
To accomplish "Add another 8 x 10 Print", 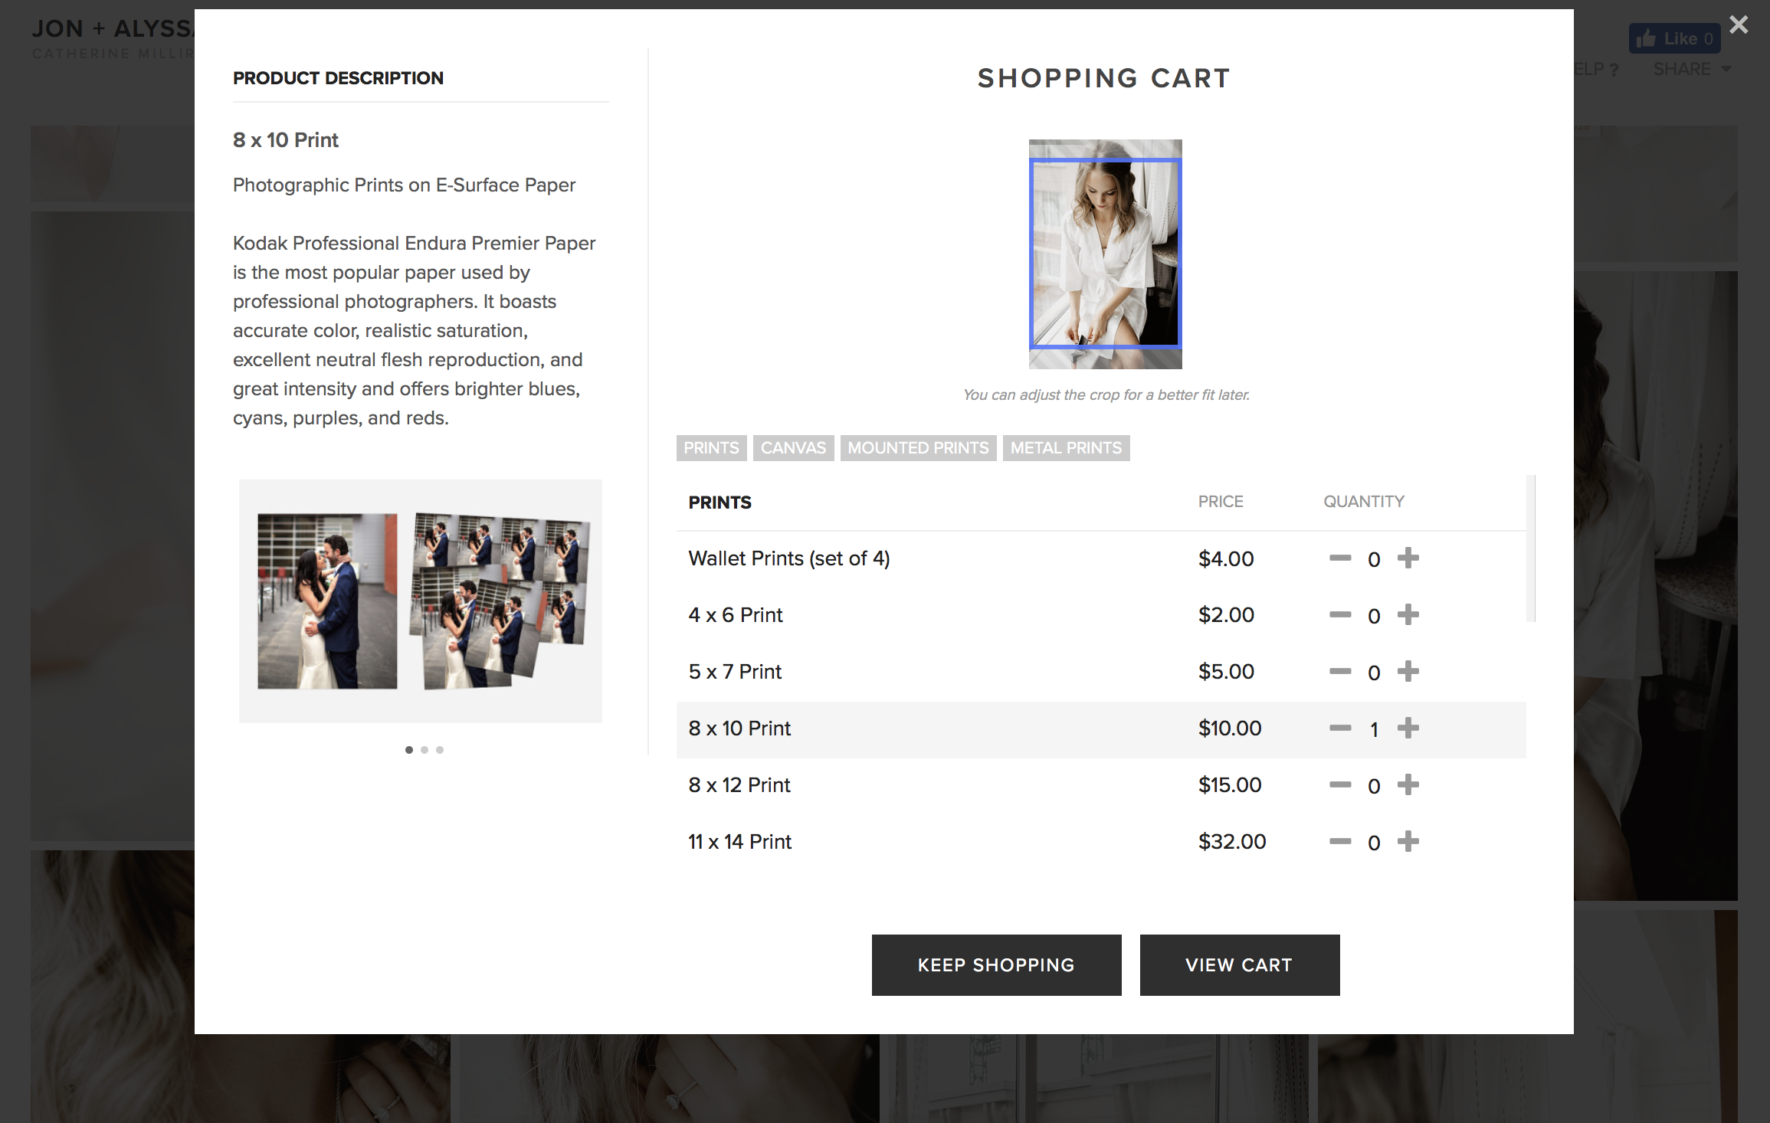I will (x=1408, y=728).
